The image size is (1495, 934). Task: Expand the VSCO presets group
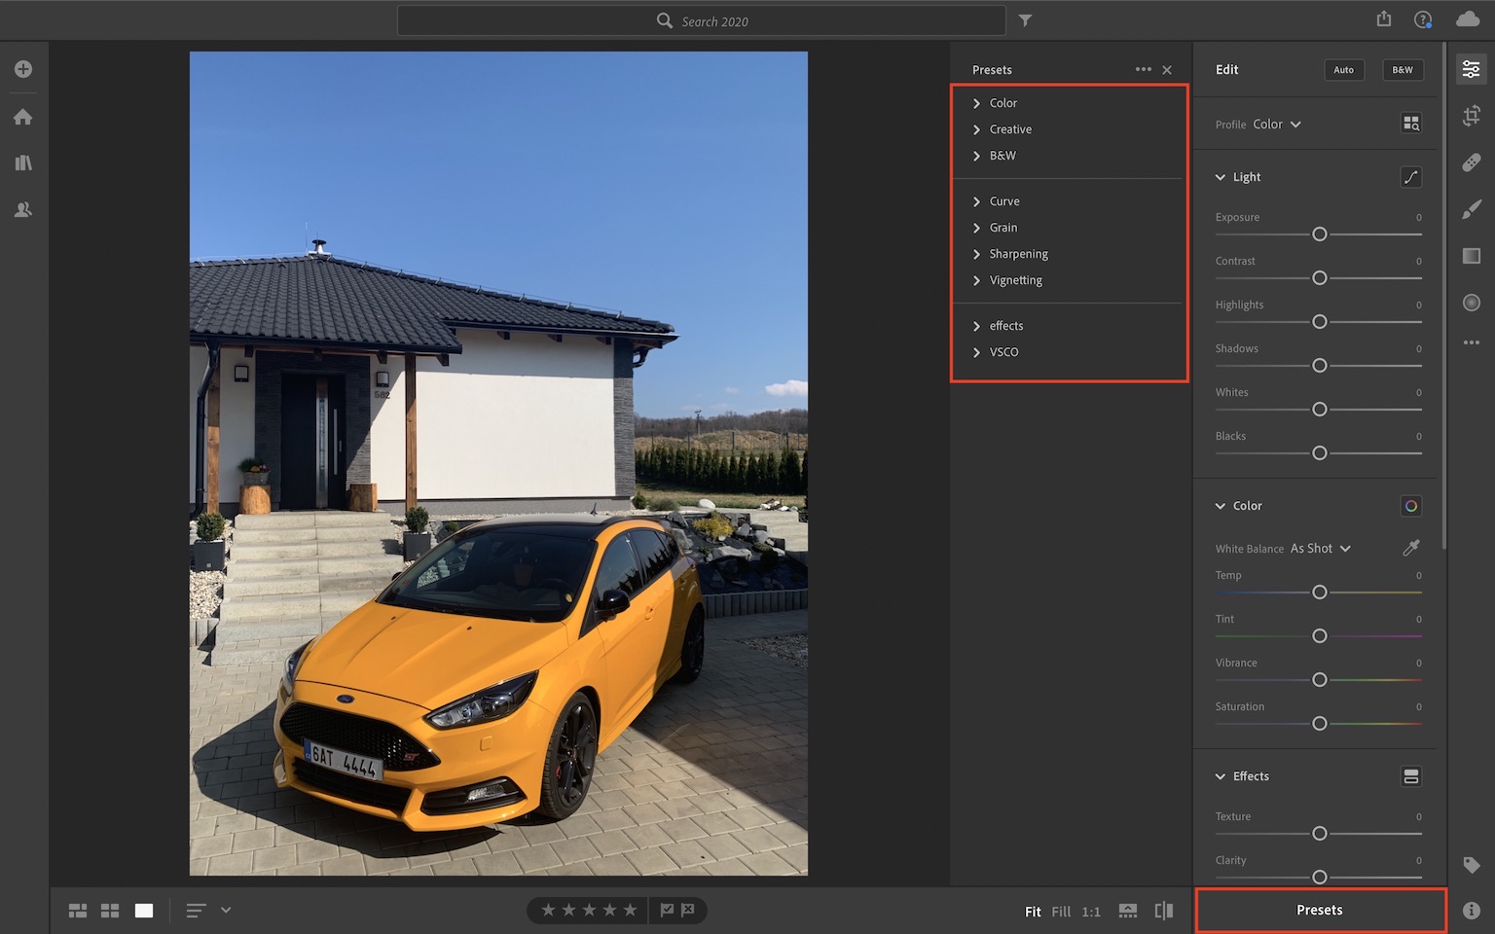pyautogui.click(x=1003, y=352)
